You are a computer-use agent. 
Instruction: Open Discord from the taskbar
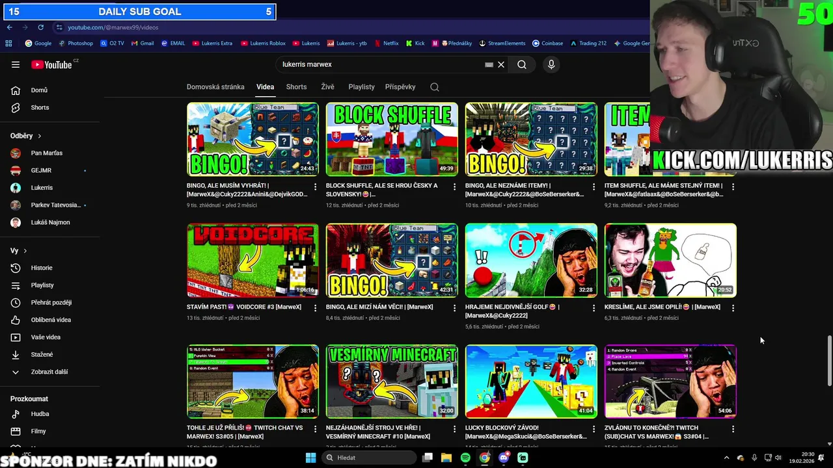click(x=504, y=458)
